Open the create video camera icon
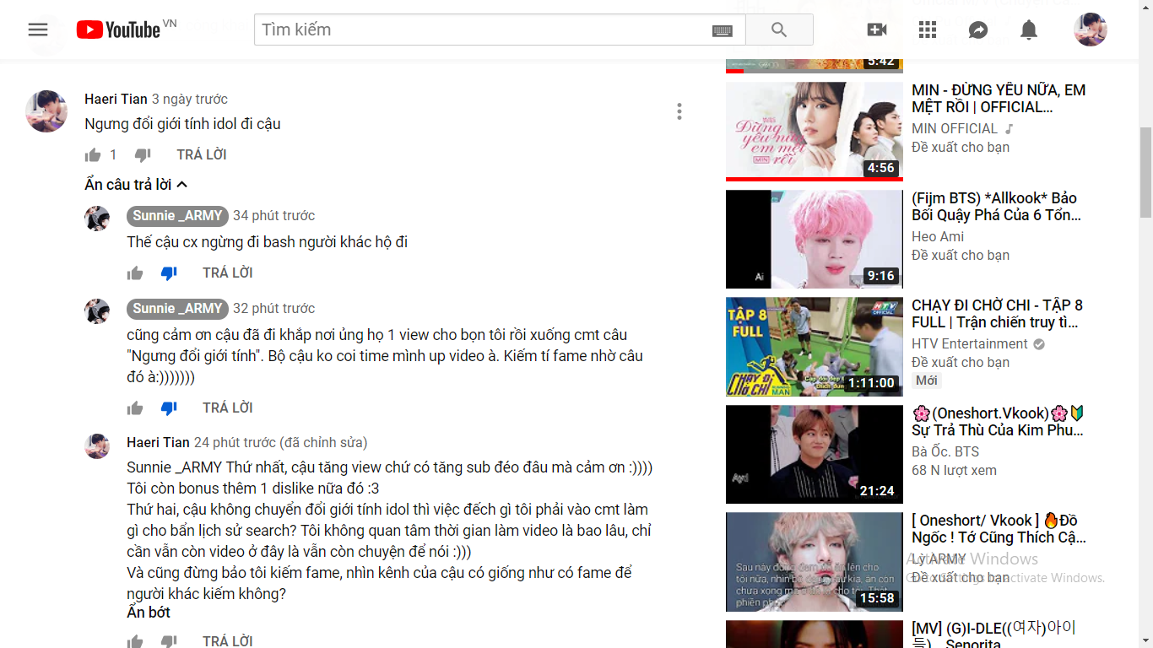The width and height of the screenshot is (1153, 648). click(x=877, y=30)
